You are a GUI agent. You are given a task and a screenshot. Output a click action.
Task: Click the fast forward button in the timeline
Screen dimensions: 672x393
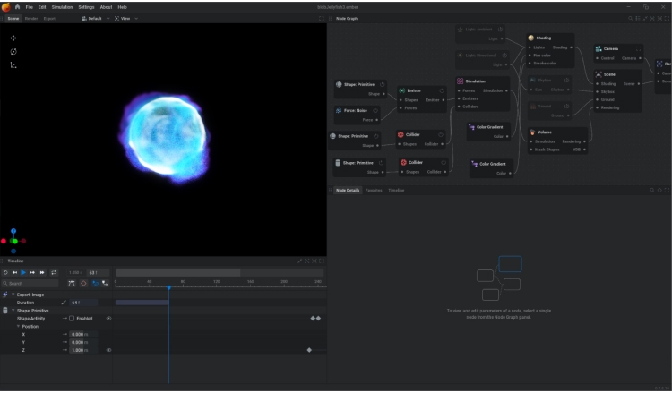[x=42, y=272]
